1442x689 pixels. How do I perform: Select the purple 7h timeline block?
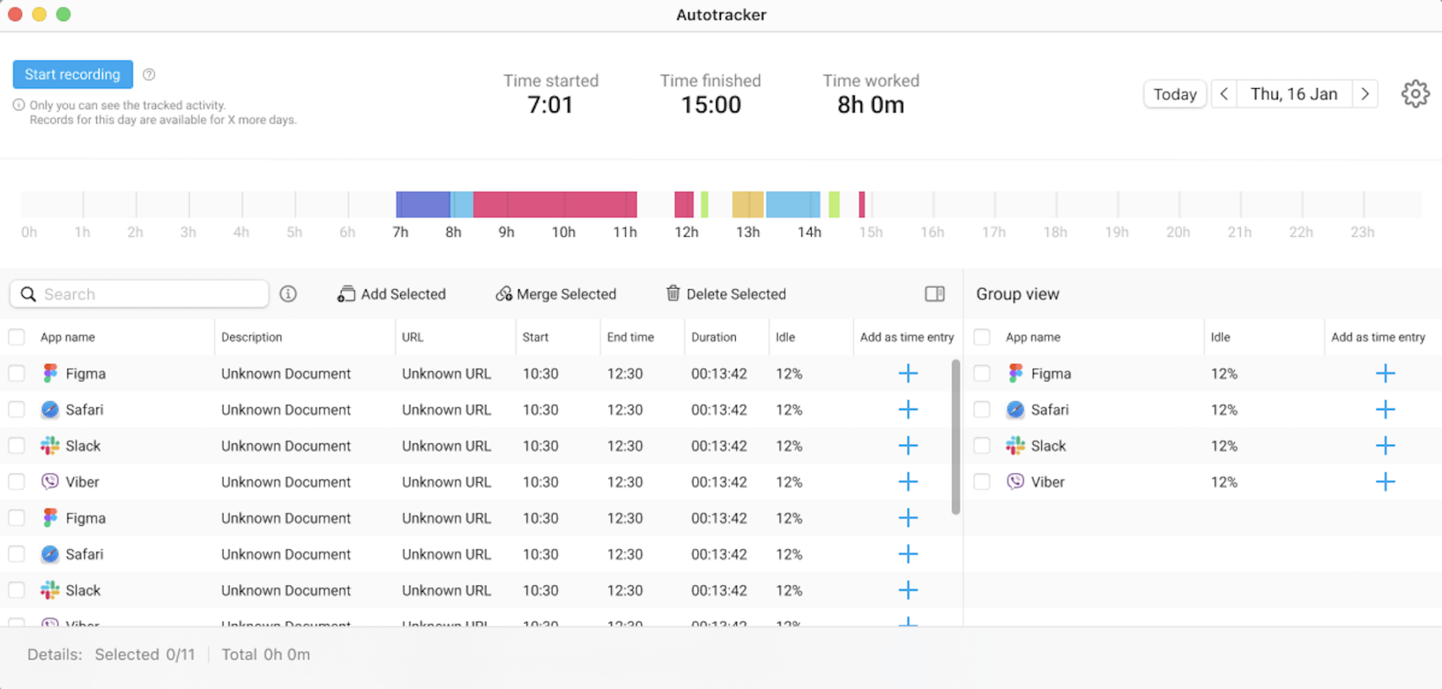[x=422, y=204]
